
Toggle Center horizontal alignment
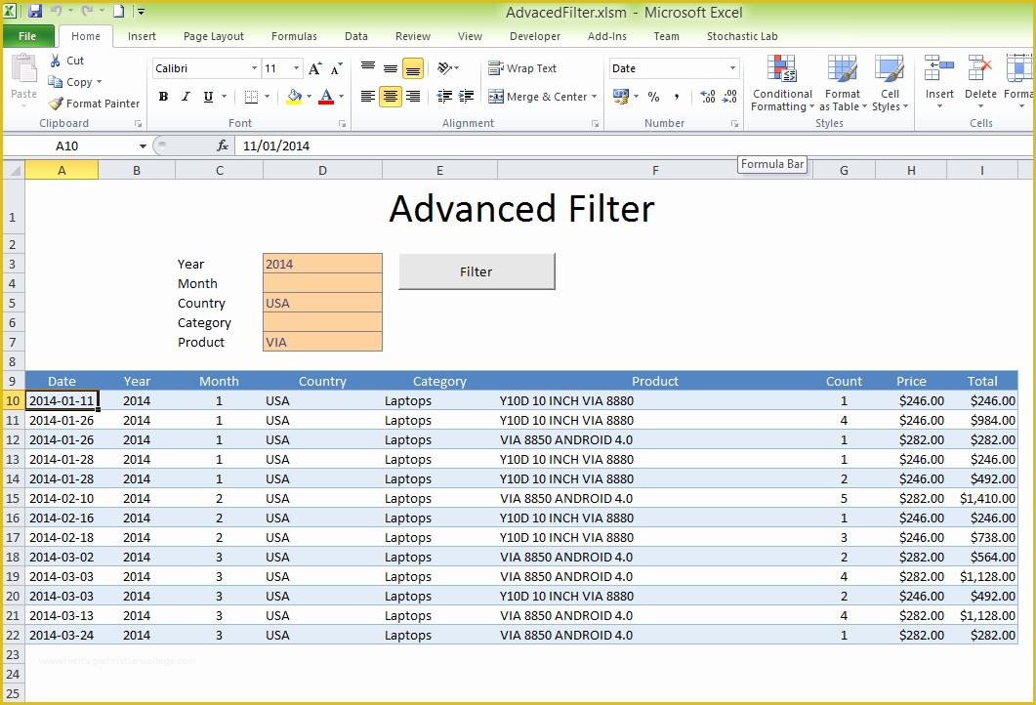[391, 97]
